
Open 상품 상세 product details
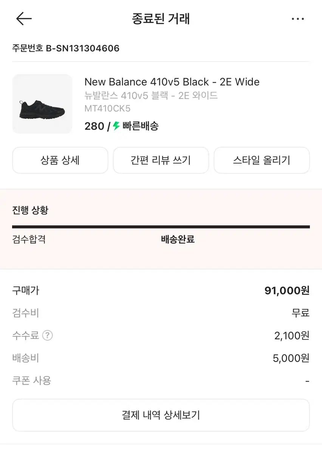click(60, 160)
